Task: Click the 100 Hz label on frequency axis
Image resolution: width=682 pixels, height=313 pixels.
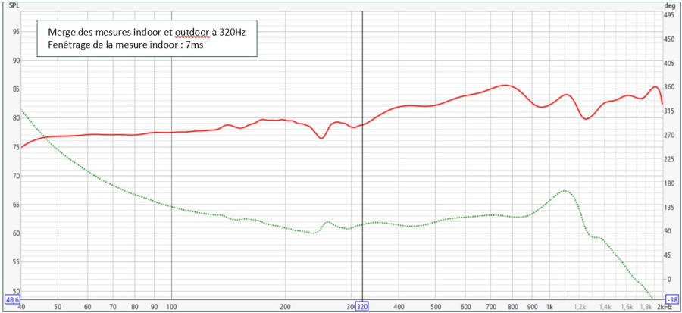Action: pos(171,307)
